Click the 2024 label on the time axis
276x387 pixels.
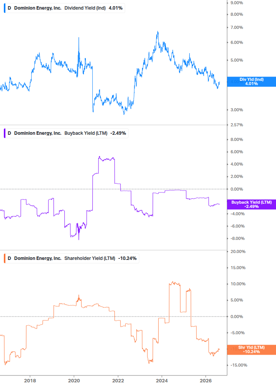pyautogui.click(x=162, y=380)
